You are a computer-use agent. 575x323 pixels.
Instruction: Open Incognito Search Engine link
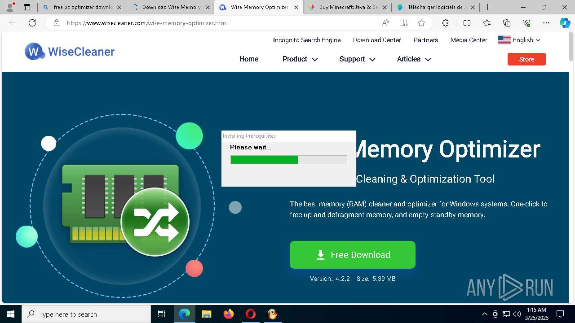[307, 40]
